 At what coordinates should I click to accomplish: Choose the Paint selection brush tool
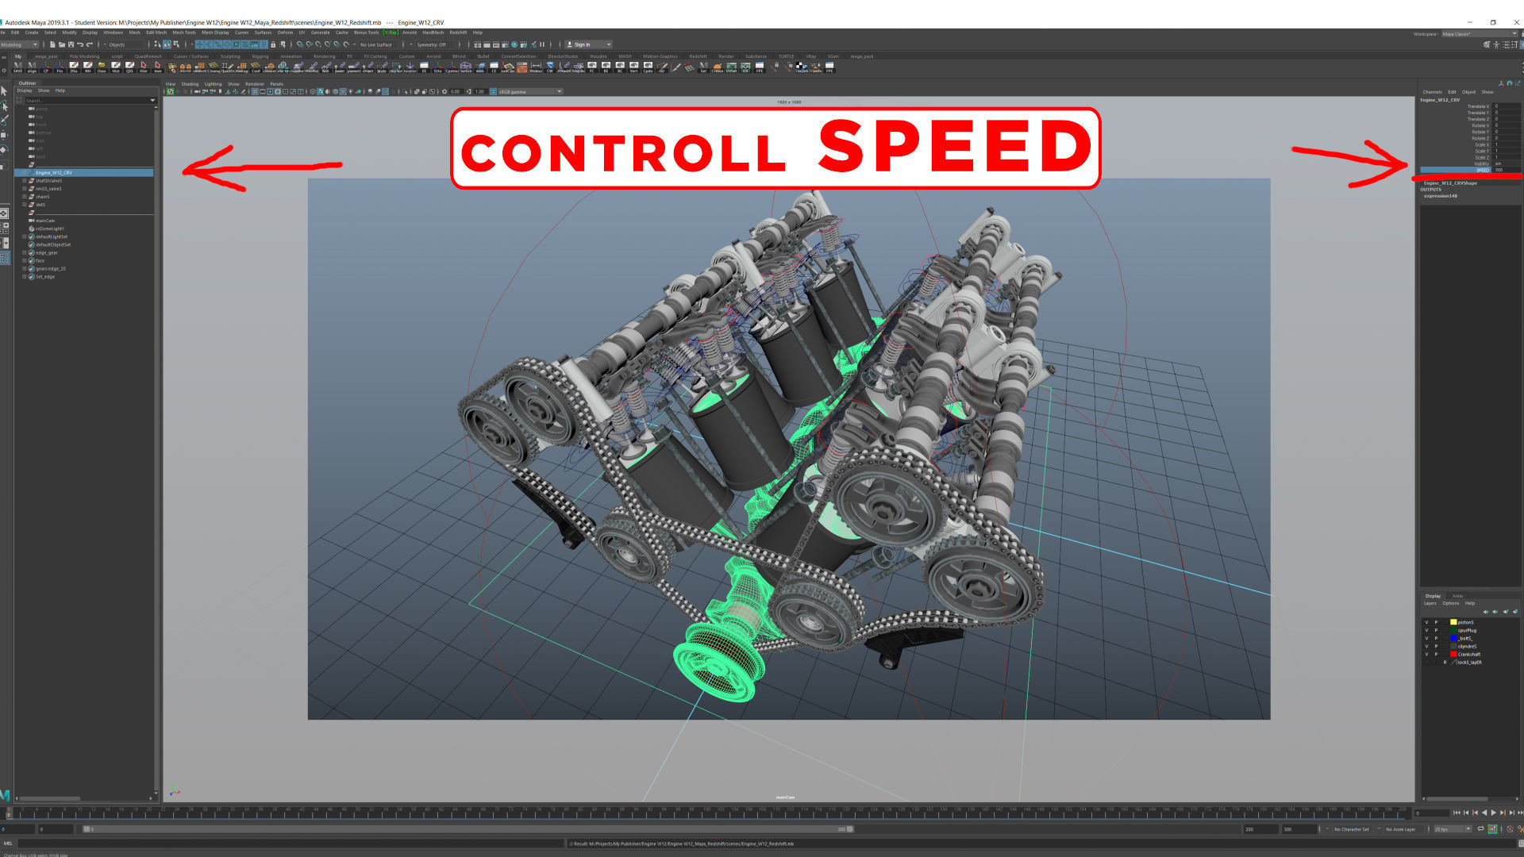point(4,120)
